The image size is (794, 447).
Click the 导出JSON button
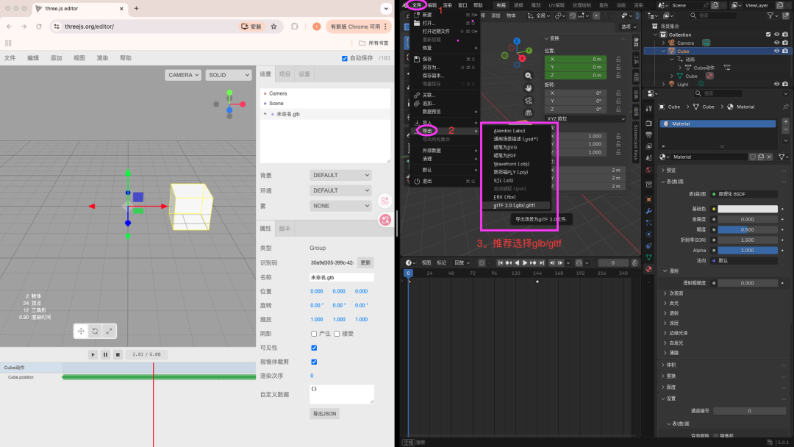[325, 414]
